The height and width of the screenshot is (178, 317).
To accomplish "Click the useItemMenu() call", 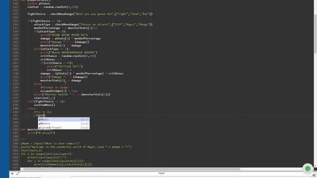I will point(45,105).
